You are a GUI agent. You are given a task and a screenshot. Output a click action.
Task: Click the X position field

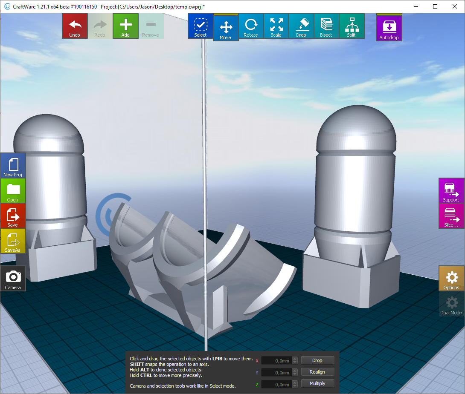coord(276,360)
